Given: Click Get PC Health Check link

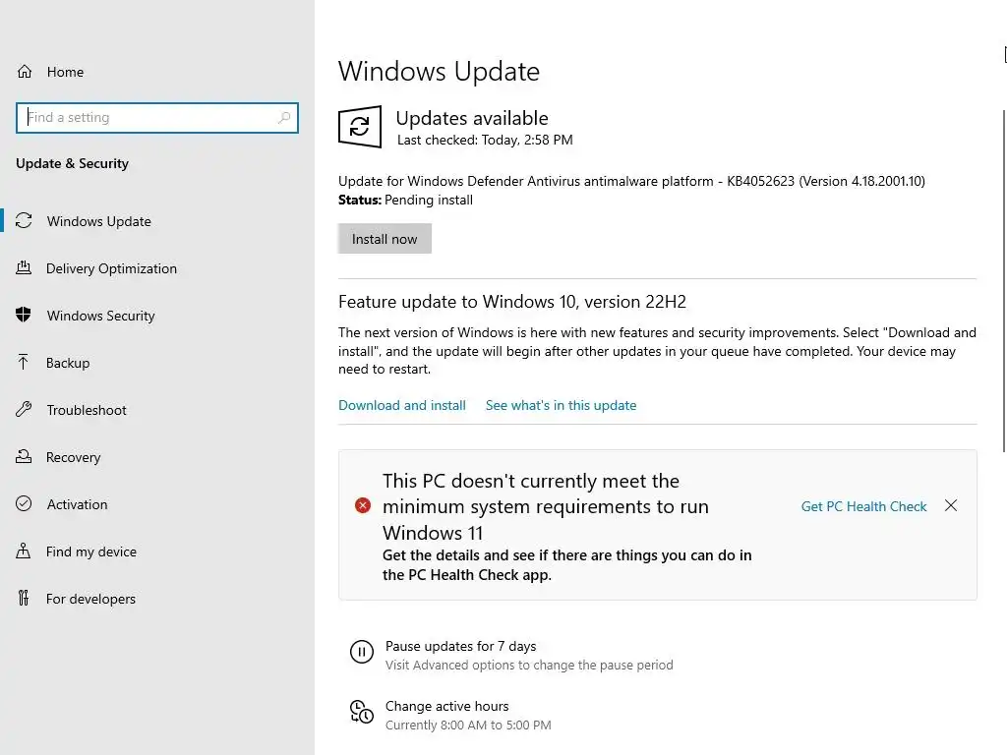Looking at the screenshot, I should 863,506.
